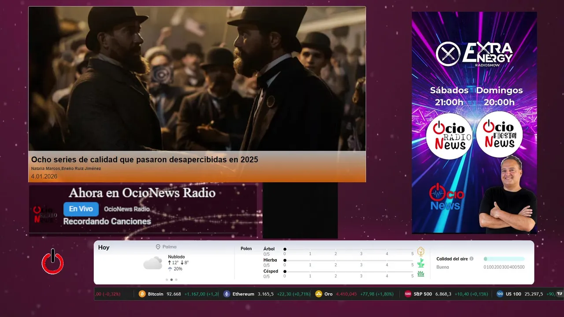Click the info icon beside Calidad del aire
Viewport: 564px width, 317px height.
[471, 259]
